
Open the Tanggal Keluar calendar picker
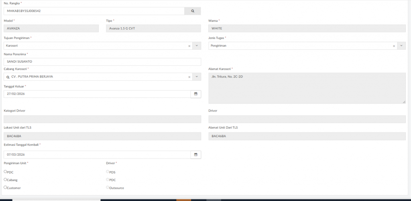point(196,94)
